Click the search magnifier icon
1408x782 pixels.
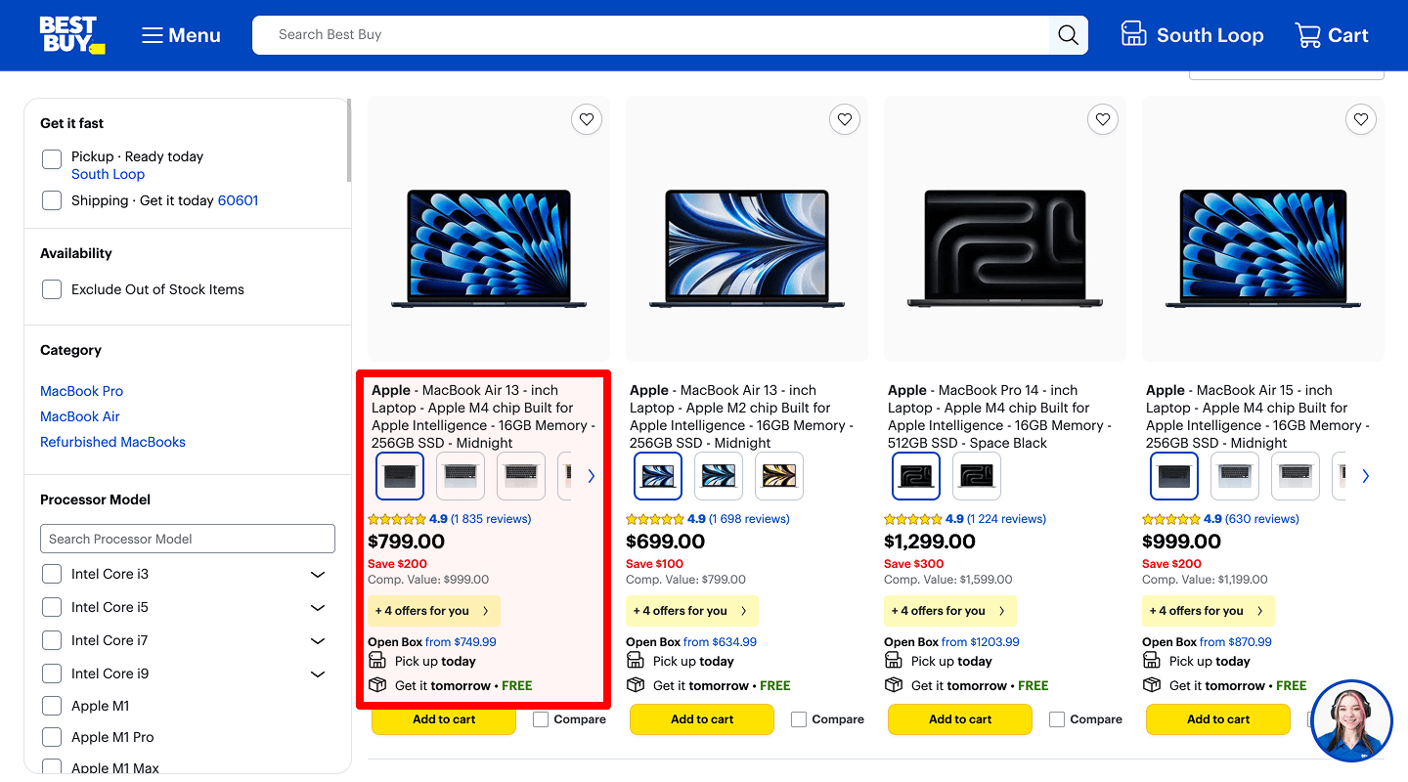pyautogui.click(x=1067, y=34)
